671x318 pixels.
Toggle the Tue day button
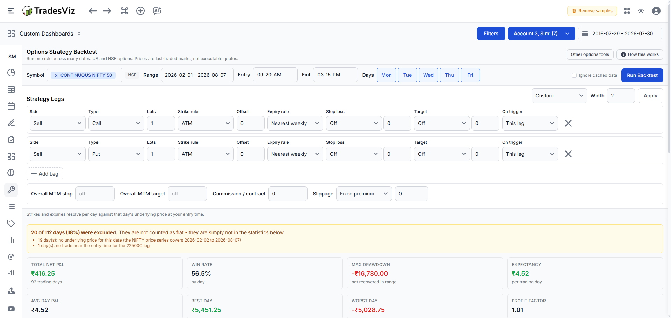pos(407,75)
